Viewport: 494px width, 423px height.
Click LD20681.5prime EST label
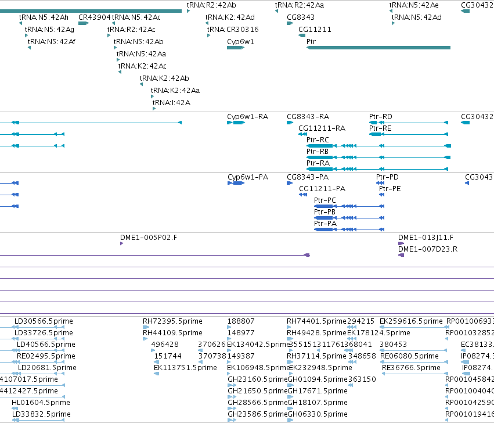pos(47,368)
